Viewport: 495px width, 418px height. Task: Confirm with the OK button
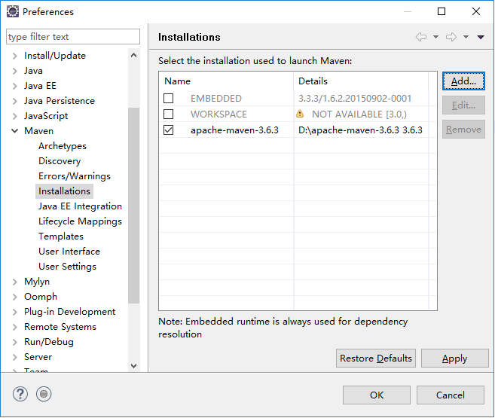point(377,395)
